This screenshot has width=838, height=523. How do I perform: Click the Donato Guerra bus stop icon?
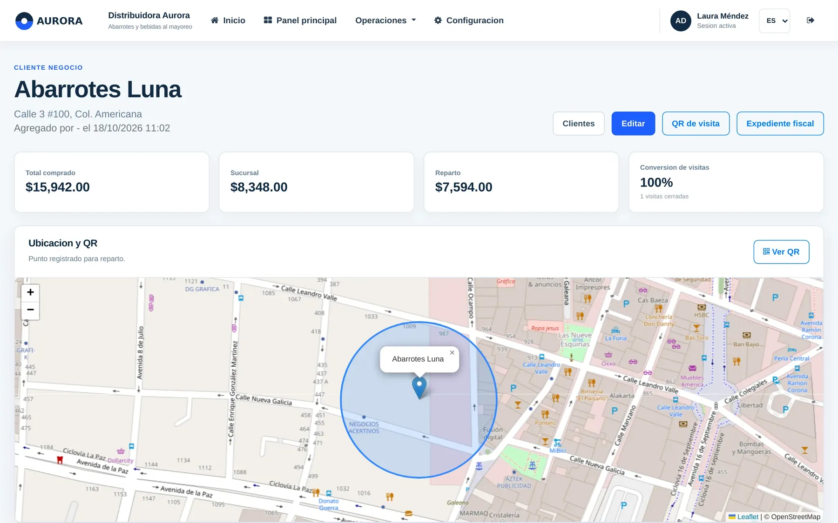point(329,493)
